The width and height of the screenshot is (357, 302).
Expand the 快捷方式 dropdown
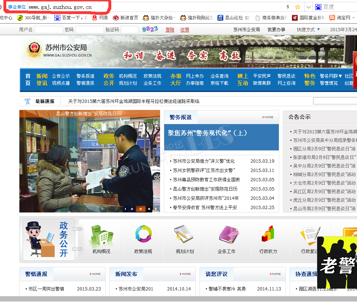308,30
